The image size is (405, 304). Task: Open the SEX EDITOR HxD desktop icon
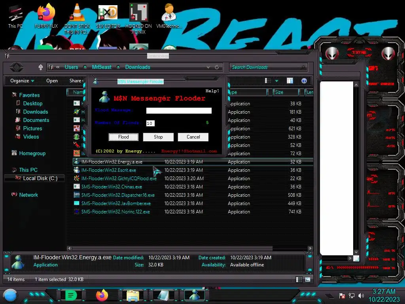click(108, 16)
